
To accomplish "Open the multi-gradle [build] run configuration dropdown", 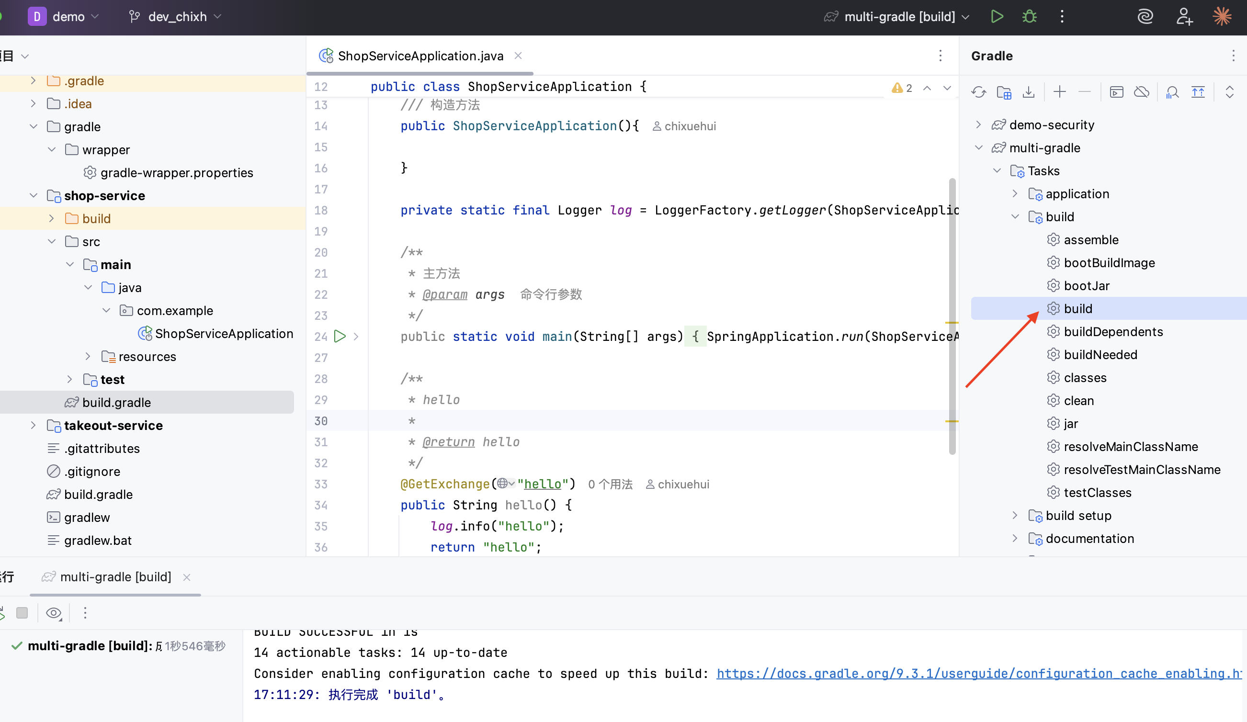I will coord(899,17).
